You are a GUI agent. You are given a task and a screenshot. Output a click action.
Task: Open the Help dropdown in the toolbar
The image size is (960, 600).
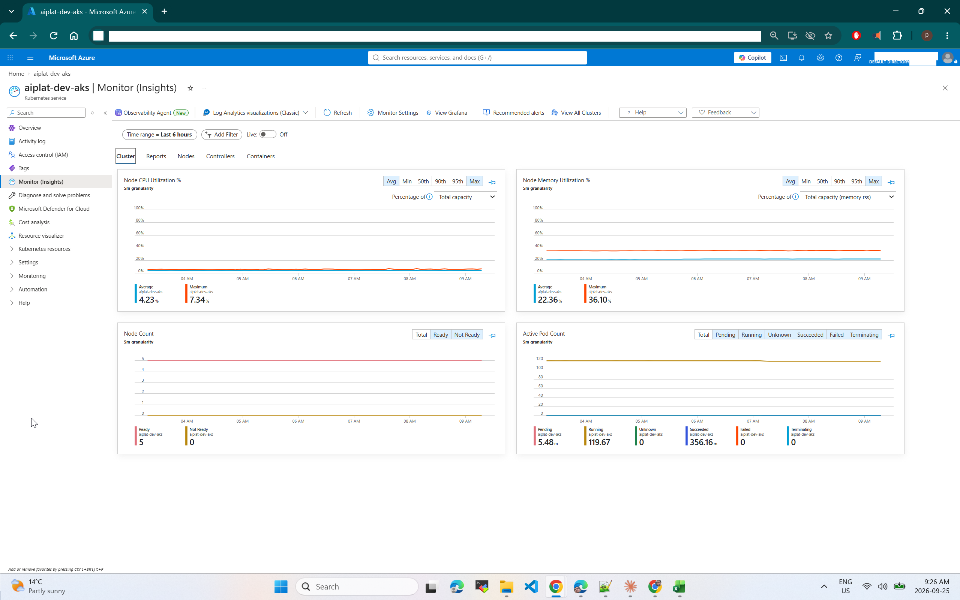point(652,113)
